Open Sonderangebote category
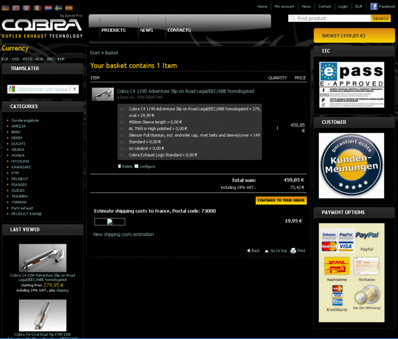Viewport: 398px width, 339px height. tap(25, 120)
